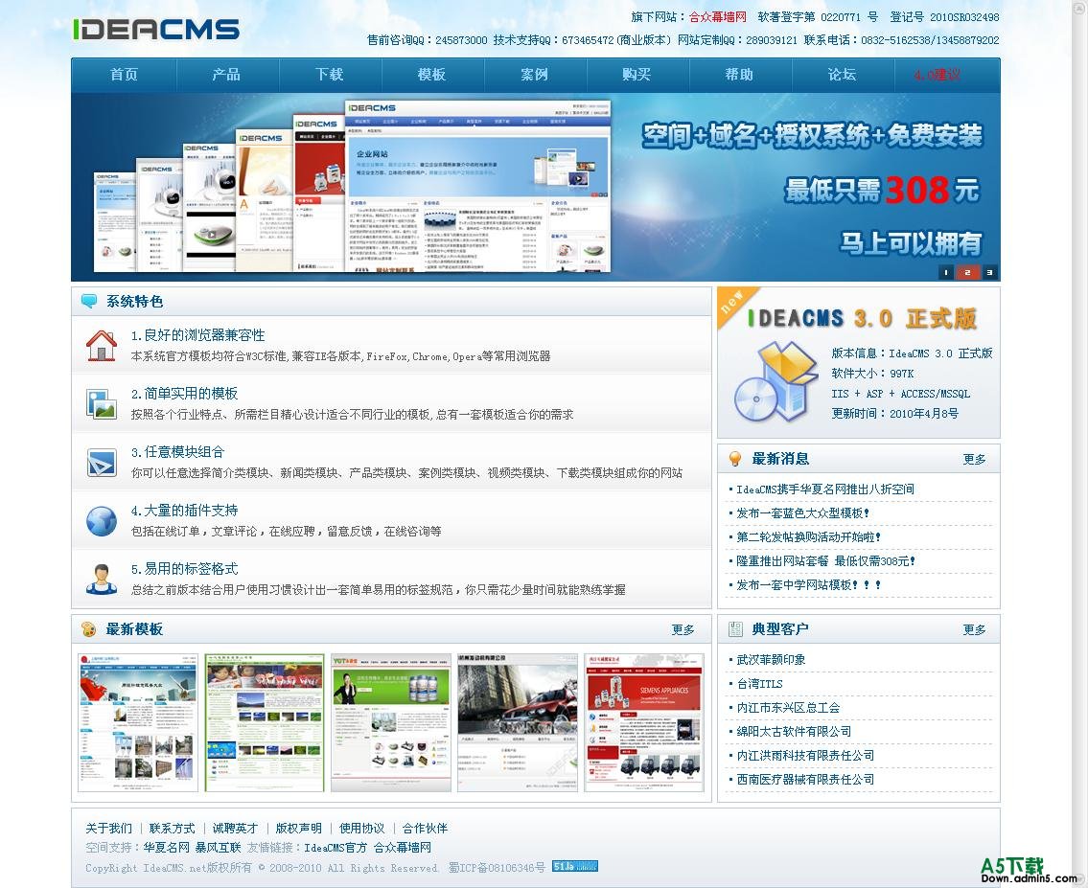Click the 51.la statistics badge in footer
This screenshot has height=888, width=1088.
574,866
